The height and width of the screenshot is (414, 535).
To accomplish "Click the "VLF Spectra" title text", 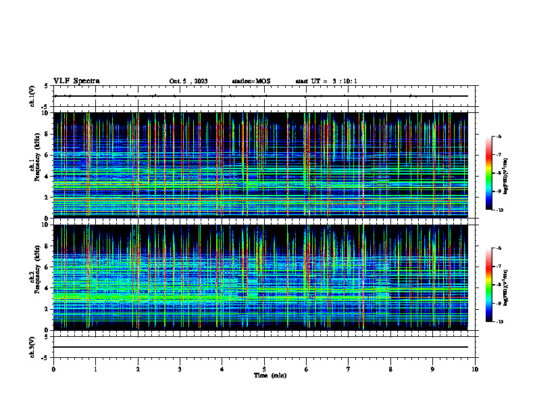I will (76, 81).
